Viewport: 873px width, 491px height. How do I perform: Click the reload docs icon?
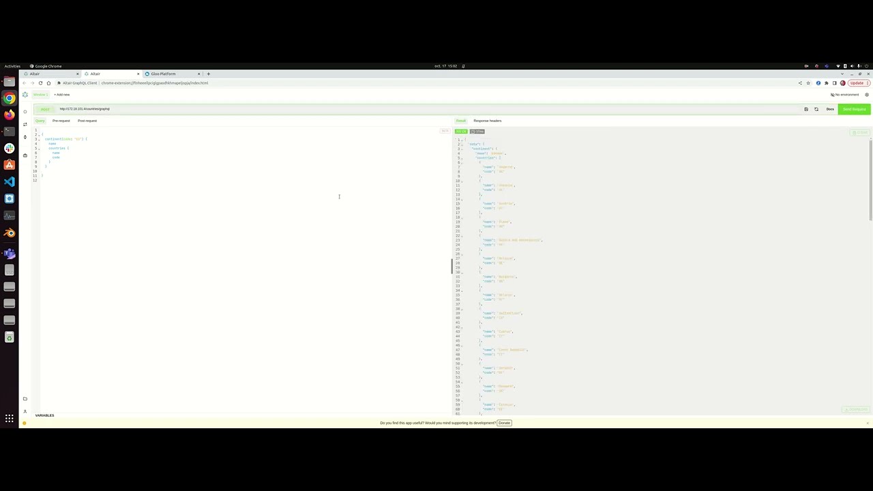click(816, 109)
